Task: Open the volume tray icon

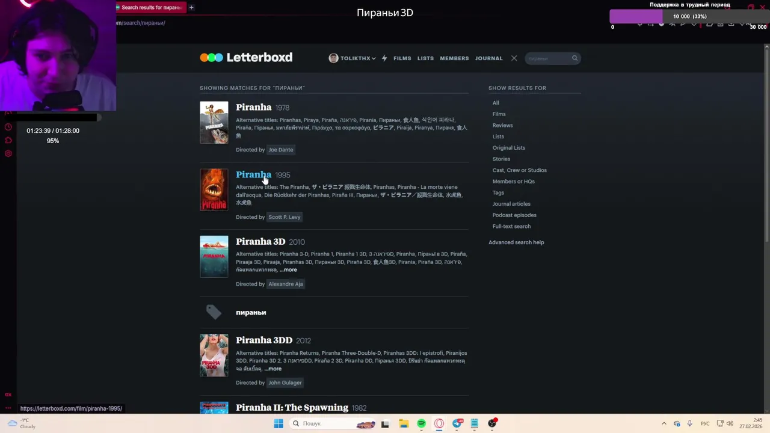Action: [730, 423]
